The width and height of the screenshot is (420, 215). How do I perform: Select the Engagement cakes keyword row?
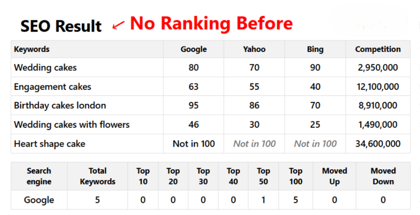click(x=52, y=86)
